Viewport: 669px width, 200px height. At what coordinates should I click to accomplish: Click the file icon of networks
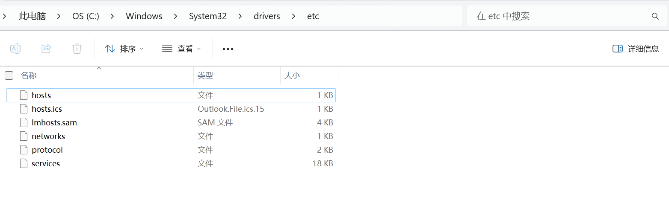coord(24,136)
